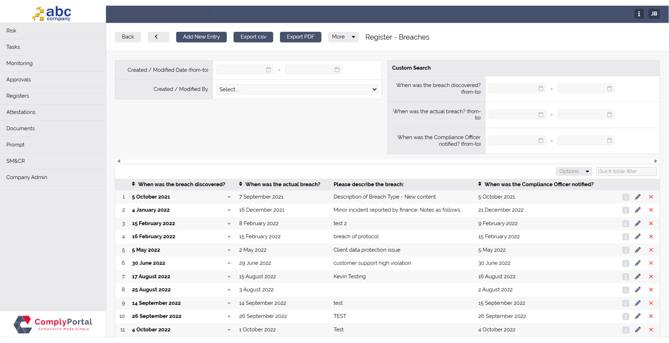This screenshot has height=343, width=669.
Task: Remove the 17 August 2022 entry
Action: tap(651, 277)
